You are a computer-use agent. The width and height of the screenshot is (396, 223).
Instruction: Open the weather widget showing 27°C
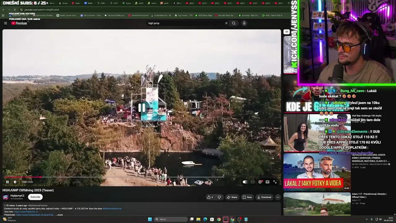click(9, 219)
